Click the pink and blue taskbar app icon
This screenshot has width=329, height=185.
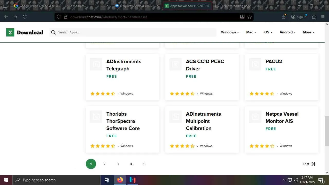click(132, 180)
